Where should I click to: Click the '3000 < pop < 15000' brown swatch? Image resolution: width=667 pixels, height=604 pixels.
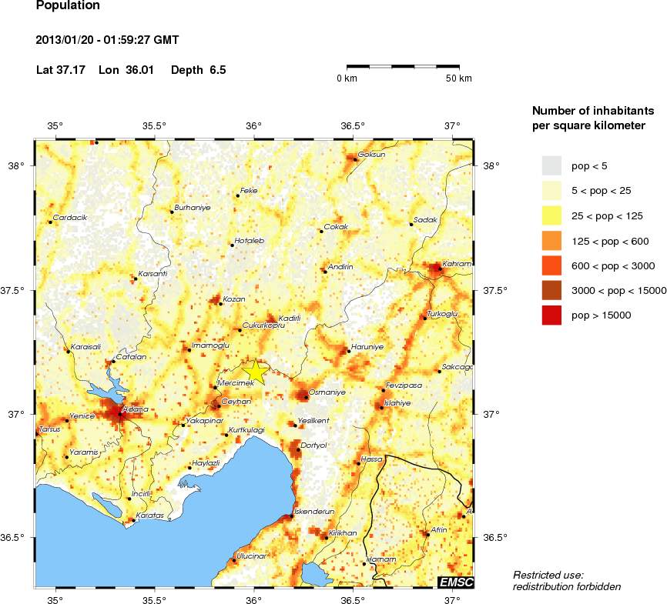551,290
